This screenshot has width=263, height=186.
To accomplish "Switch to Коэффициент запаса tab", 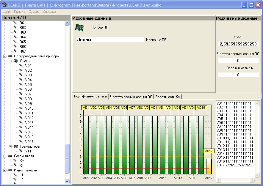I will (x=90, y=96).
